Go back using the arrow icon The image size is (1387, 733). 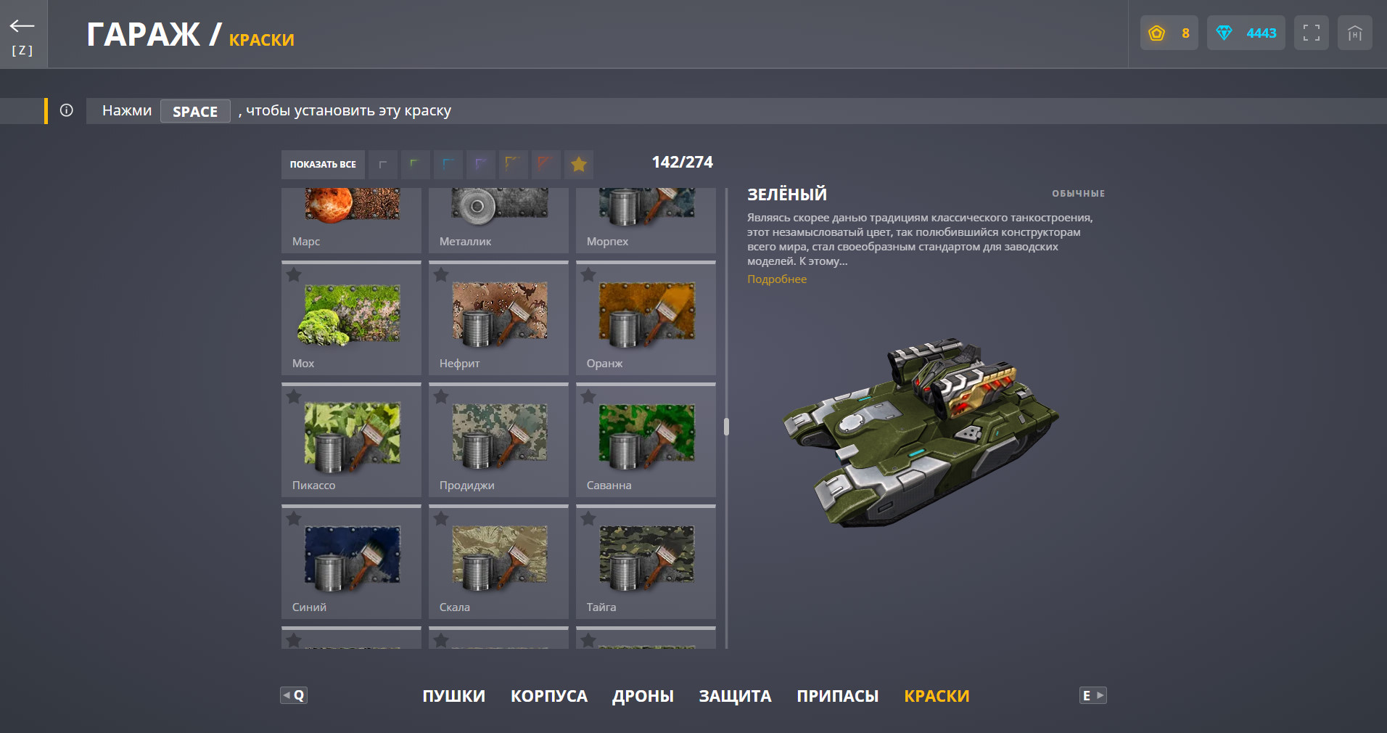point(22,27)
